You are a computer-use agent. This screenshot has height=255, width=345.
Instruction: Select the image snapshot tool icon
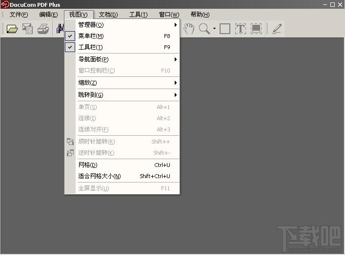tap(256, 29)
